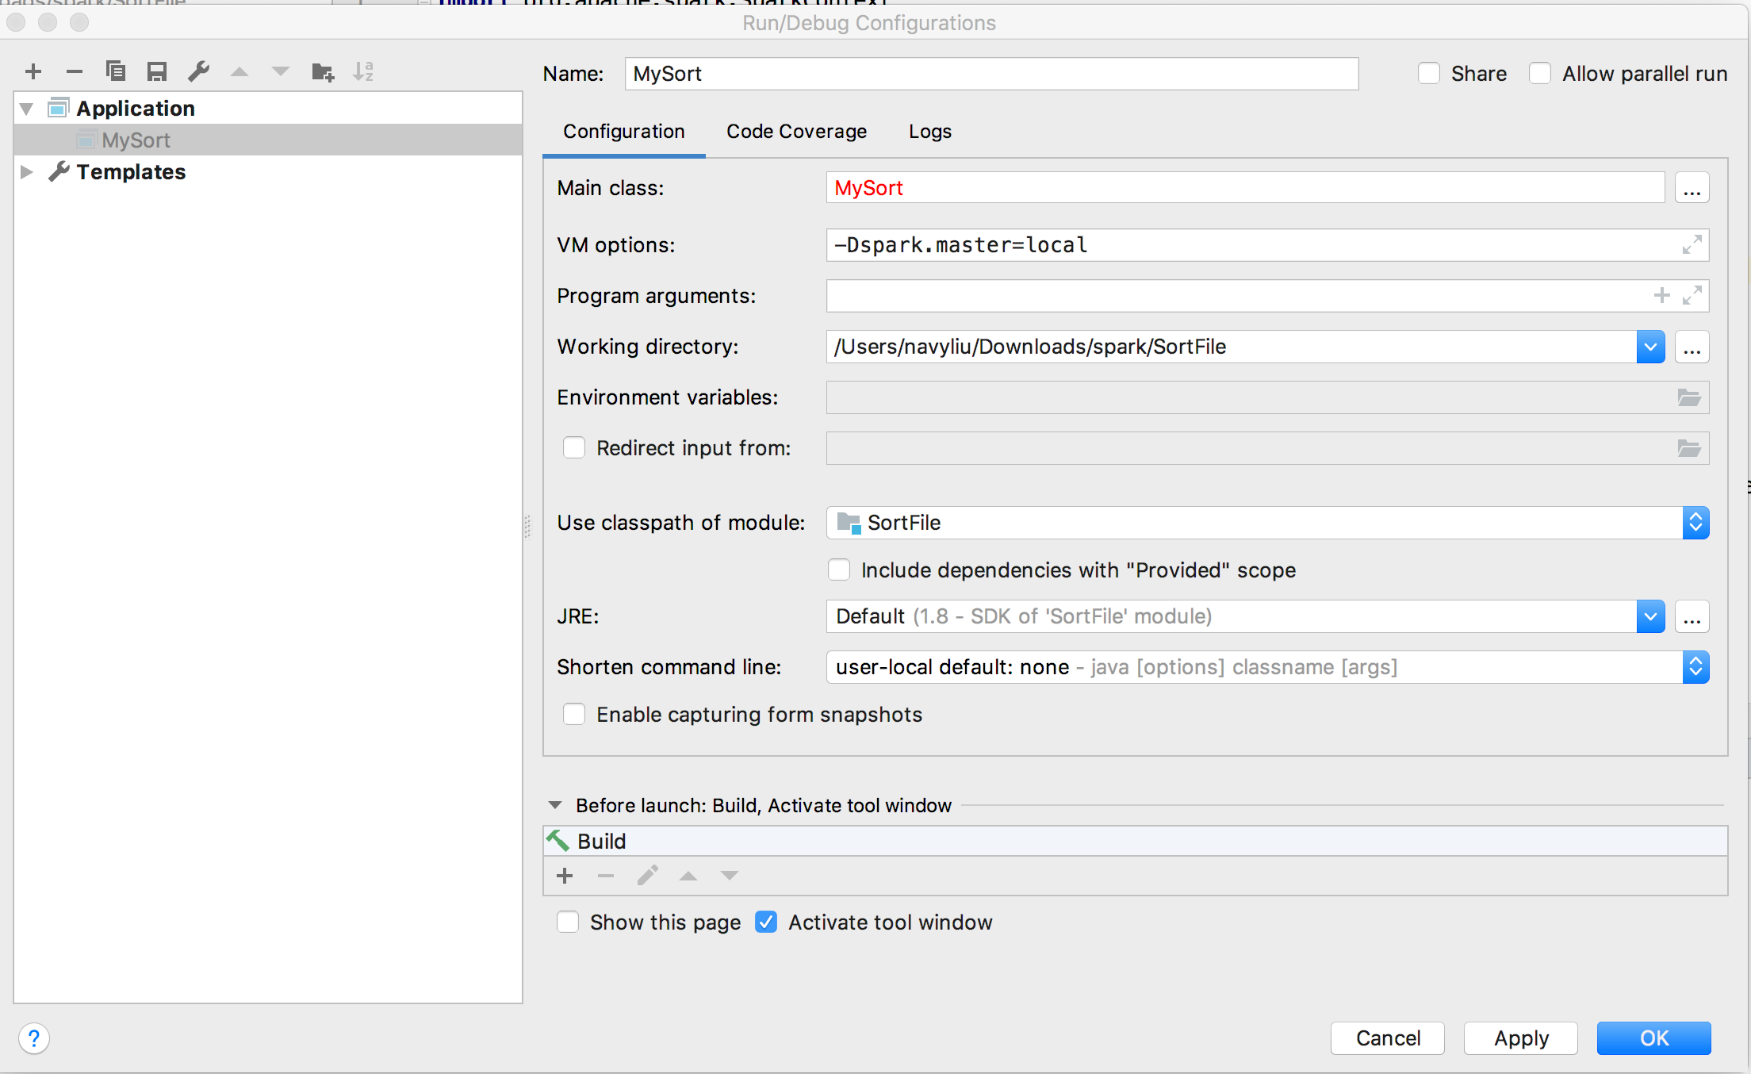
Task: Uncheck Activate tool window checkbox
Action: (x=766, y=922)
